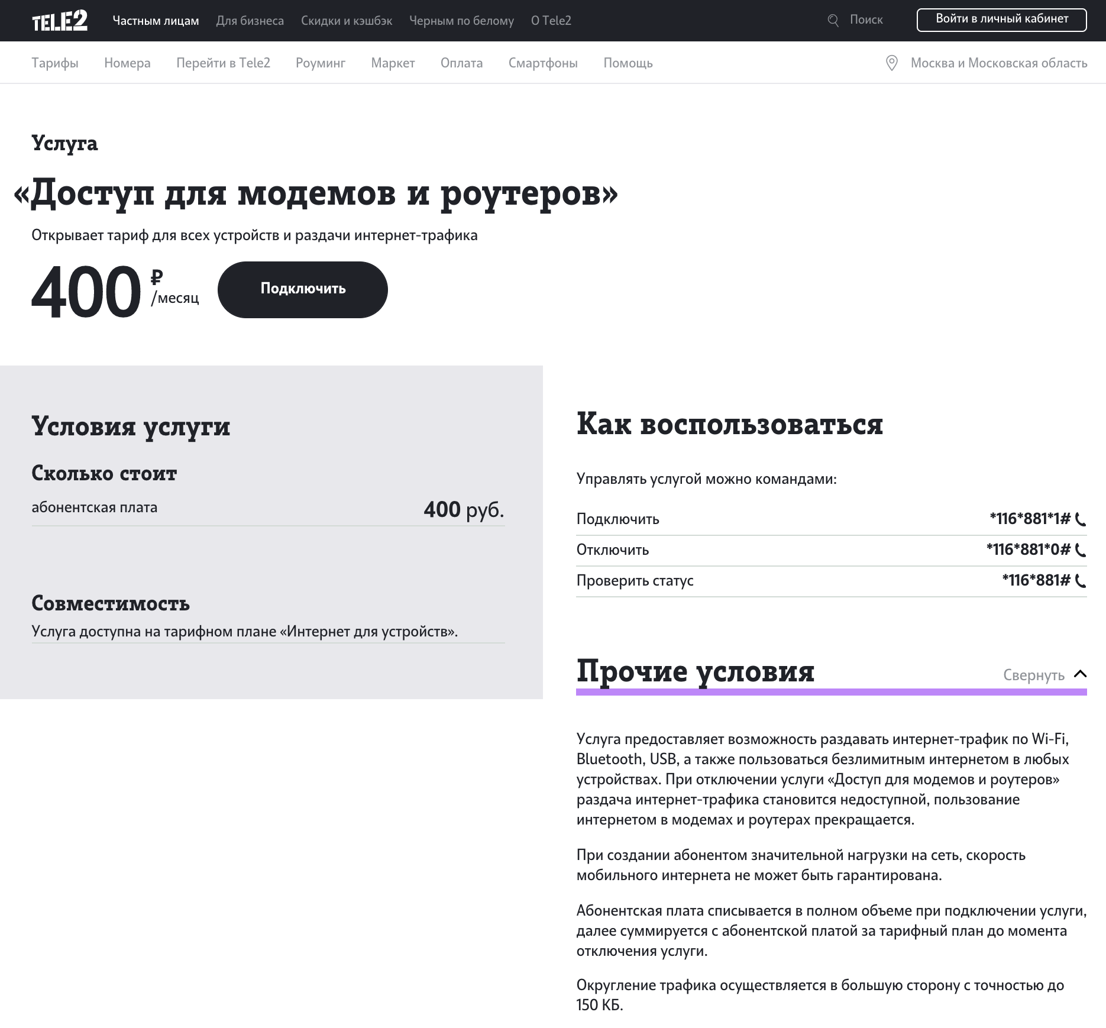Click the Подключить button
1106x1028 pixels.
303,289
